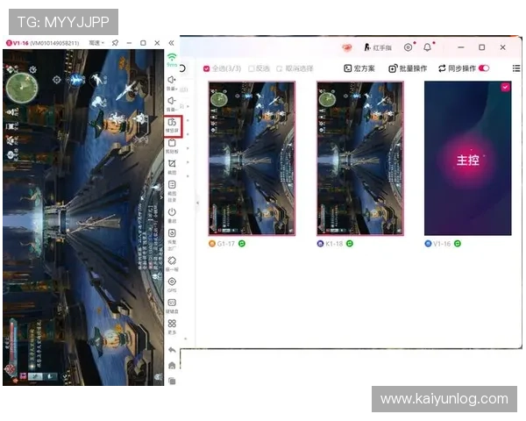Viewport: 526px width, 421px height.
Task: Click the circular minimap in the game
Action: pyautogui.click(x=22, y=88)
